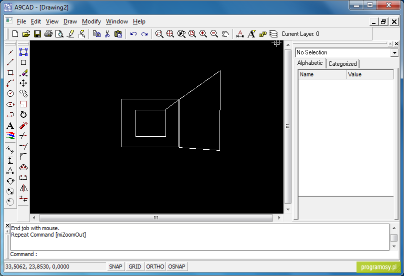Switch to the Alphabetic tab
The image size is (404, 276).
[x=310, y=63]
